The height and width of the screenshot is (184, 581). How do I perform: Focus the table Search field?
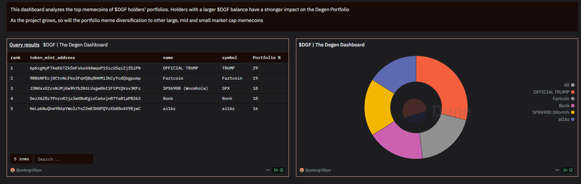(63, 159)
